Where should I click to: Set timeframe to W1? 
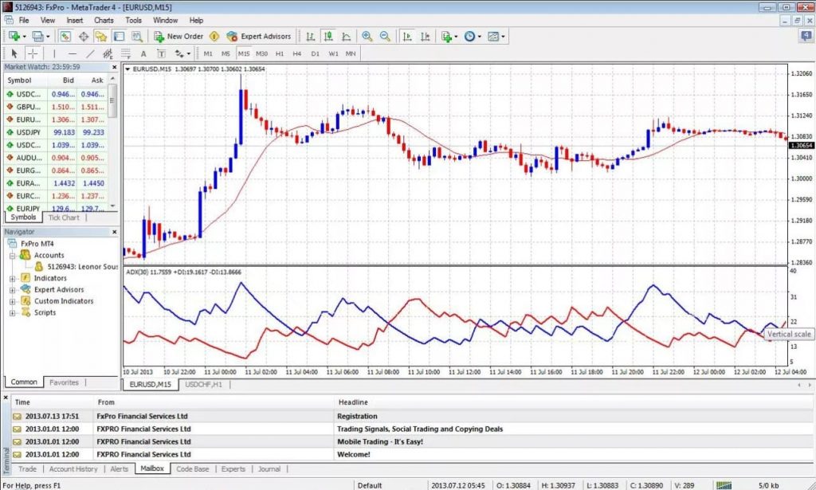coord(333,53)
